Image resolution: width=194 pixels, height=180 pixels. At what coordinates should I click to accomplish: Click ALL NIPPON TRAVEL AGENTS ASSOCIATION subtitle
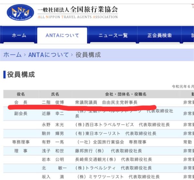tap(78, 17)
